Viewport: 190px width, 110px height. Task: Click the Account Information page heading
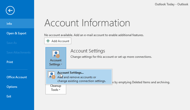(87, 23)
